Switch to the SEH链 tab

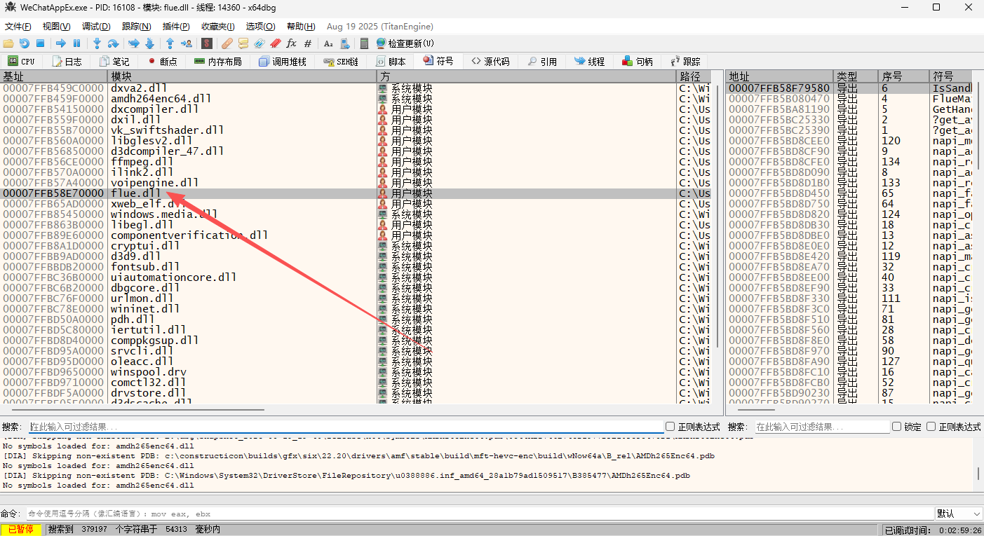click(341, 62)
